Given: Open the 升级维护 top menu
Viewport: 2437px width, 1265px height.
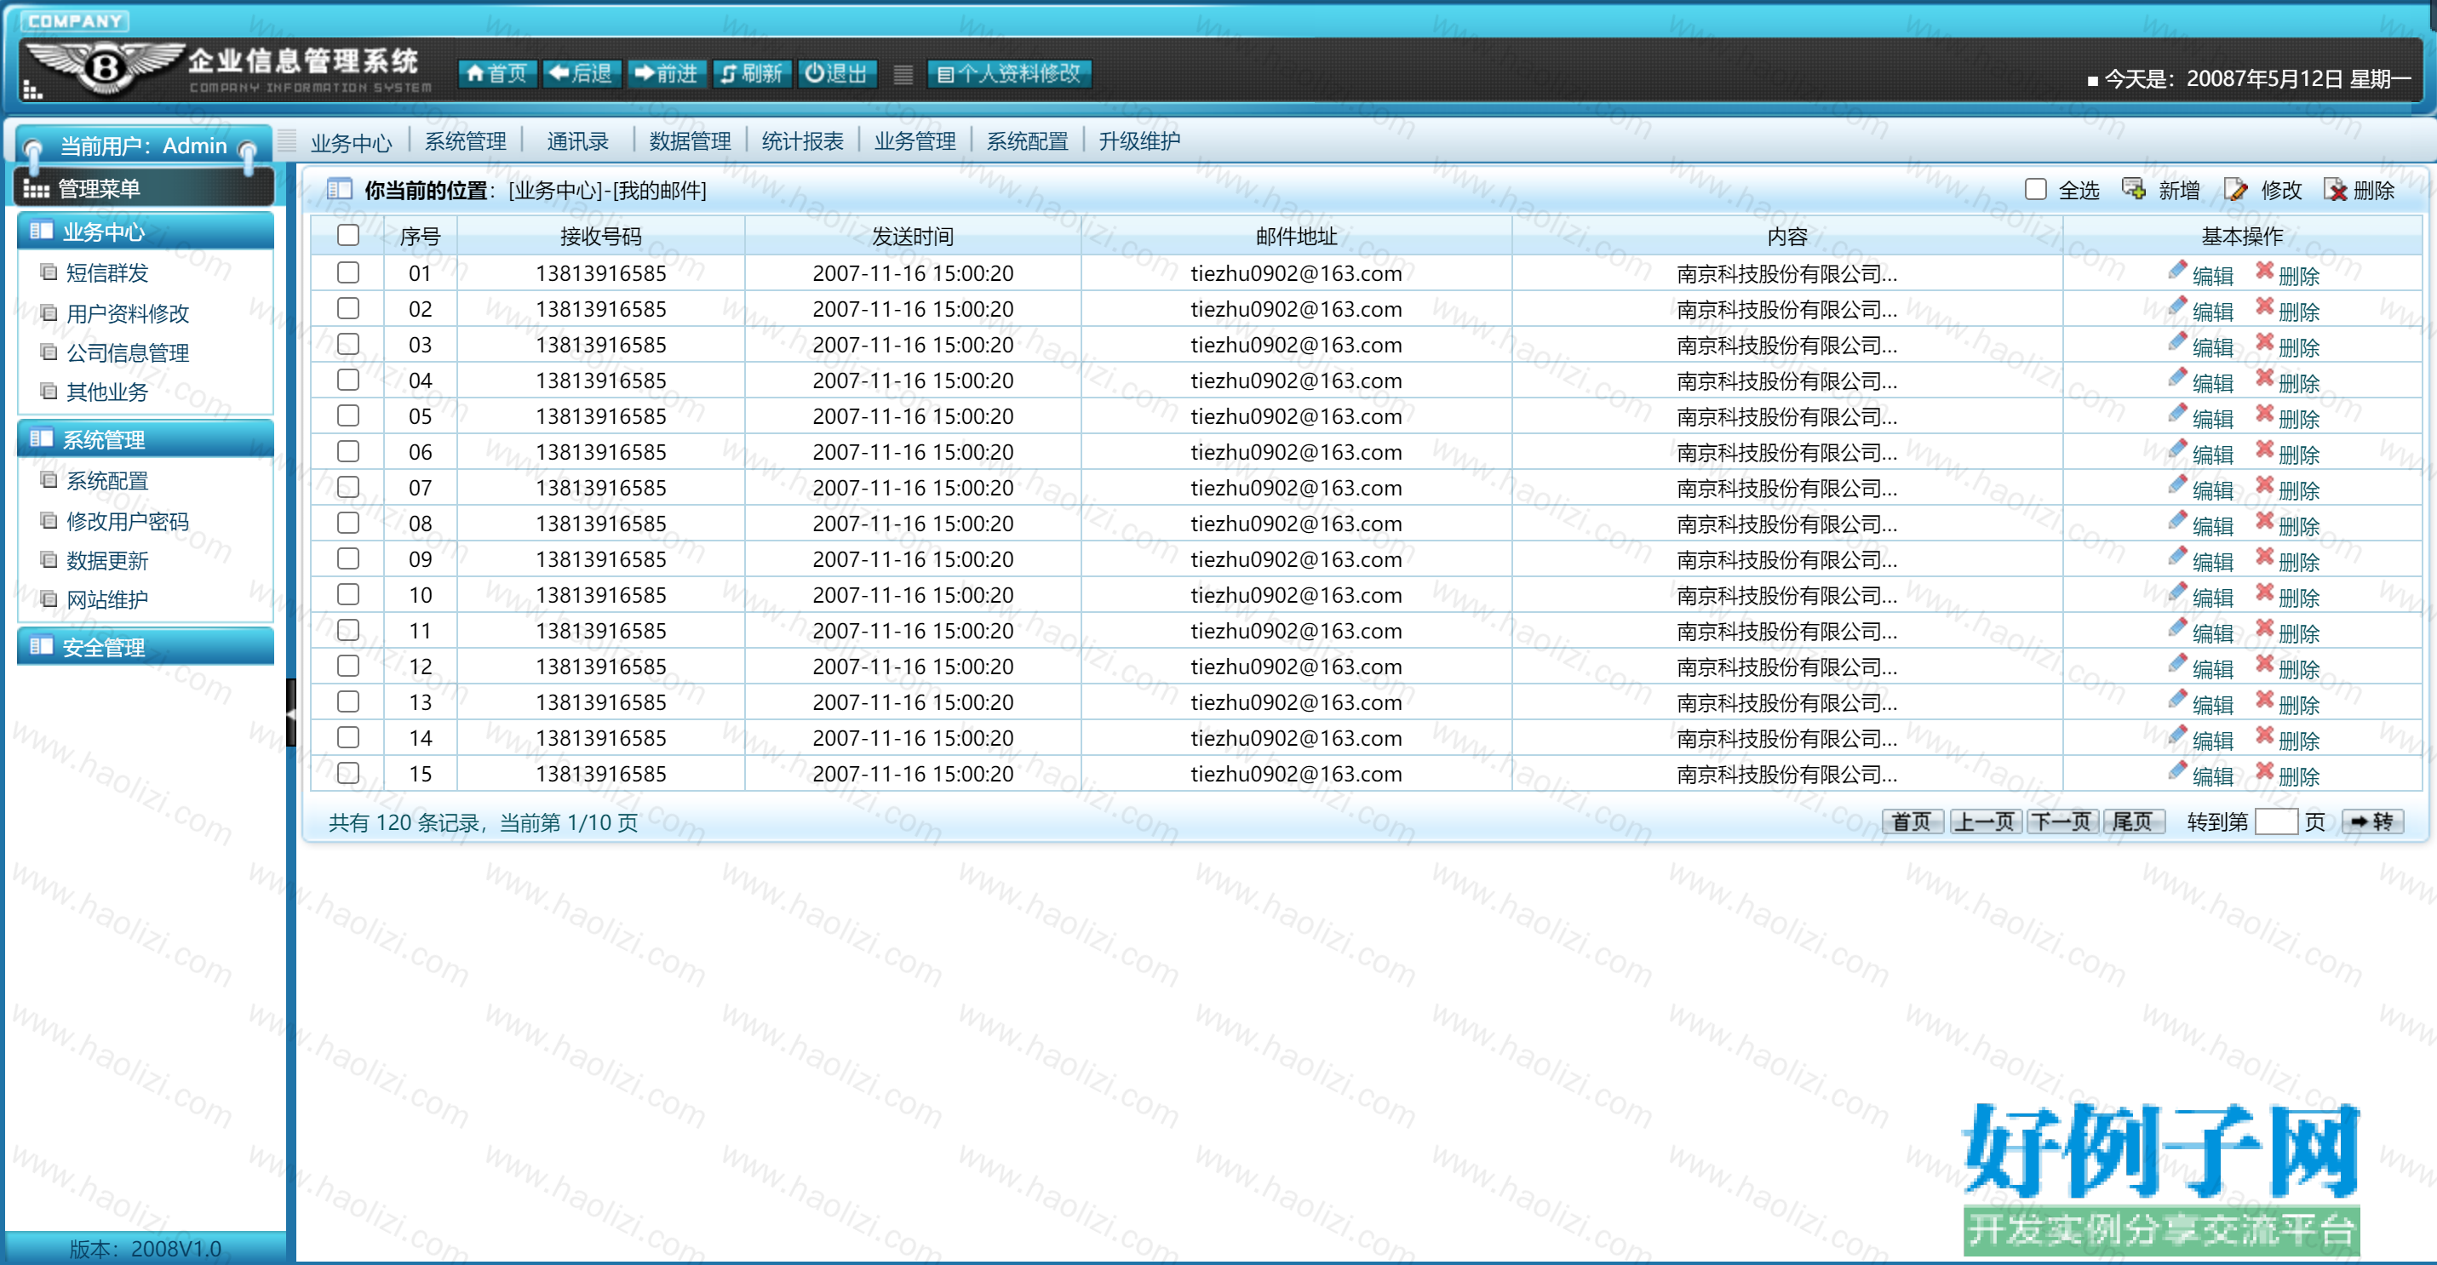Looking at the screenshot, I should [1139, 140].
